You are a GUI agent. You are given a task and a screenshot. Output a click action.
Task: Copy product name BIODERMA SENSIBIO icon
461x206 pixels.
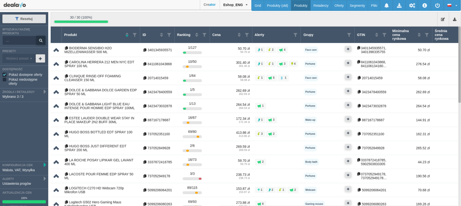(66, 48)
